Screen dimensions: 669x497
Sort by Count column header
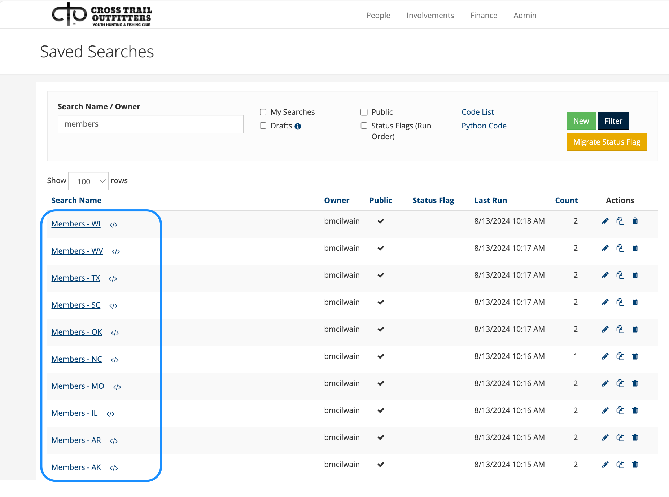(566, 201)
